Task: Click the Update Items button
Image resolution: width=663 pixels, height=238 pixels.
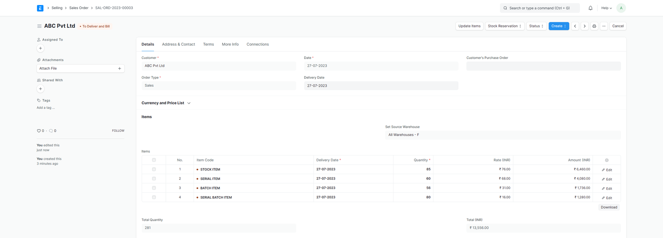Action: coord(469,26)
